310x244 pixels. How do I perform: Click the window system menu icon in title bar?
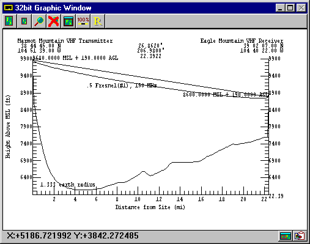tap(9, 8)
